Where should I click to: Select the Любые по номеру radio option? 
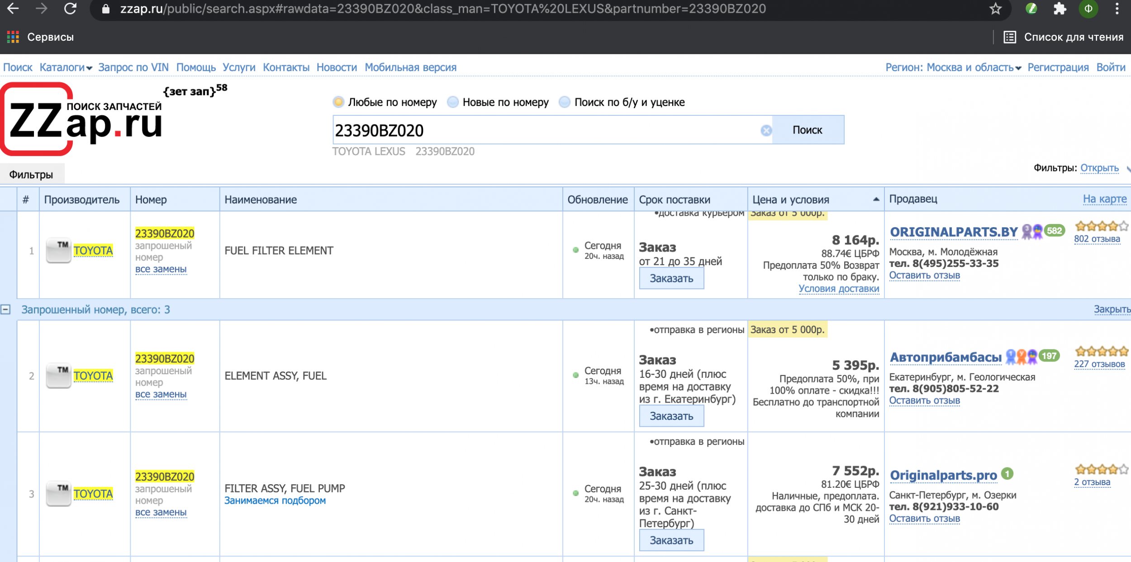coord(338,102)
